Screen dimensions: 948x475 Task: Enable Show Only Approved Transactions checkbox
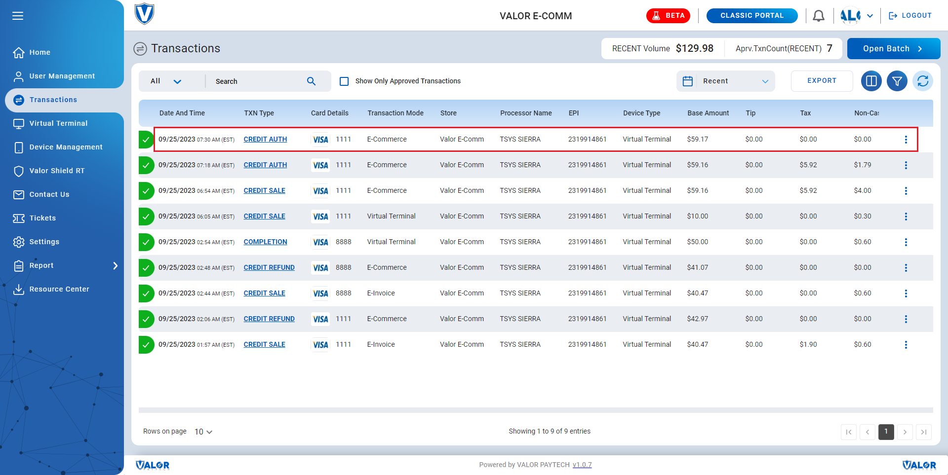[344, 81]
